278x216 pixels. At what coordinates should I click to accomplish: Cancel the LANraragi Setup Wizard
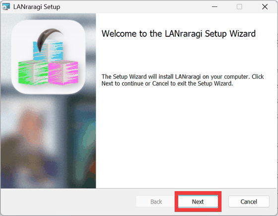click(249, 202)
